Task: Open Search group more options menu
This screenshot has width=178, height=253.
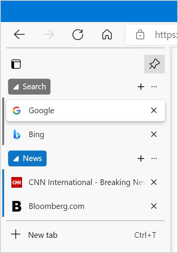Action: coord(154,87)
